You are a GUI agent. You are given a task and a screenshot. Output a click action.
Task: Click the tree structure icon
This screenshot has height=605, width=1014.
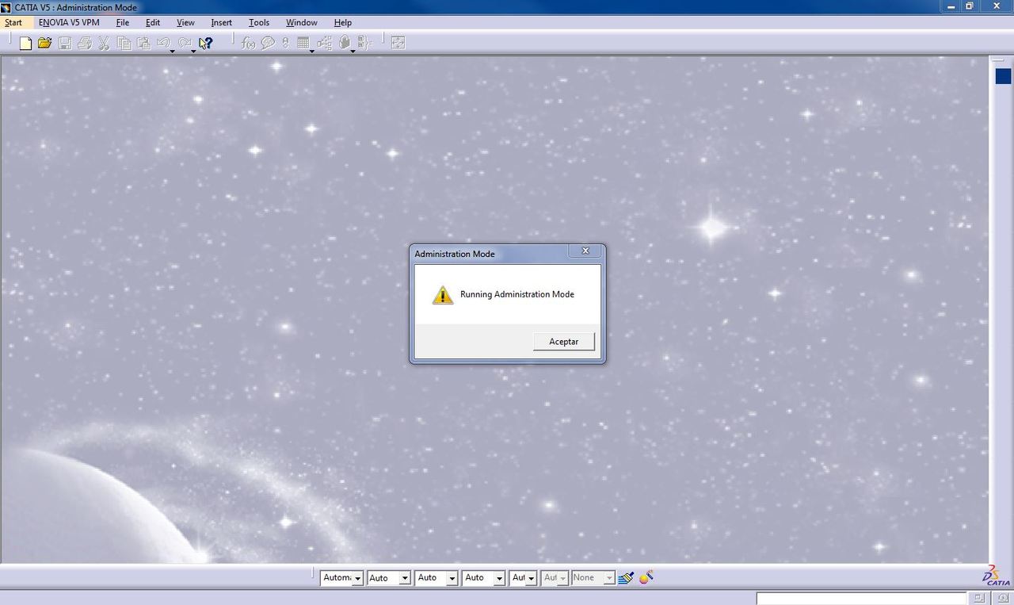[324, 43]
